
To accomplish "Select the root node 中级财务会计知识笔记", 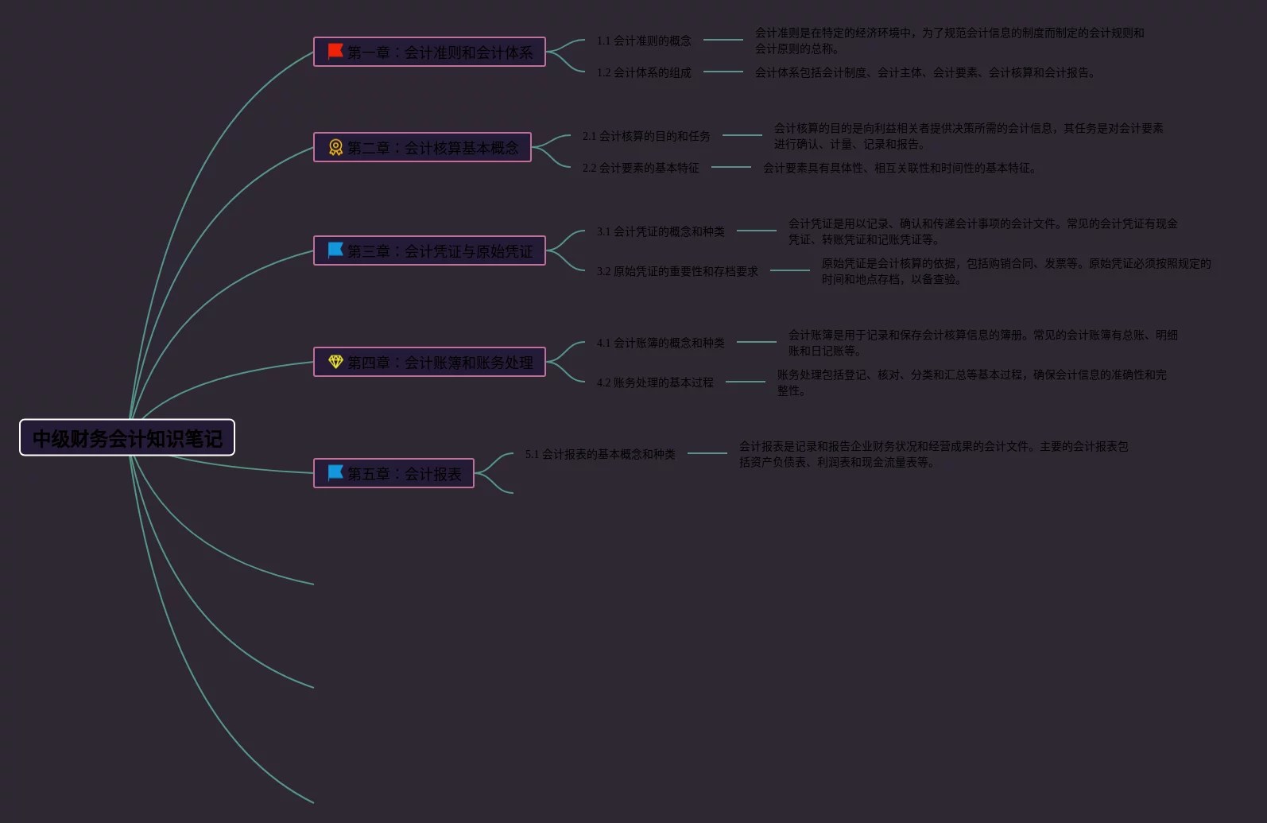I will point(127,438).
